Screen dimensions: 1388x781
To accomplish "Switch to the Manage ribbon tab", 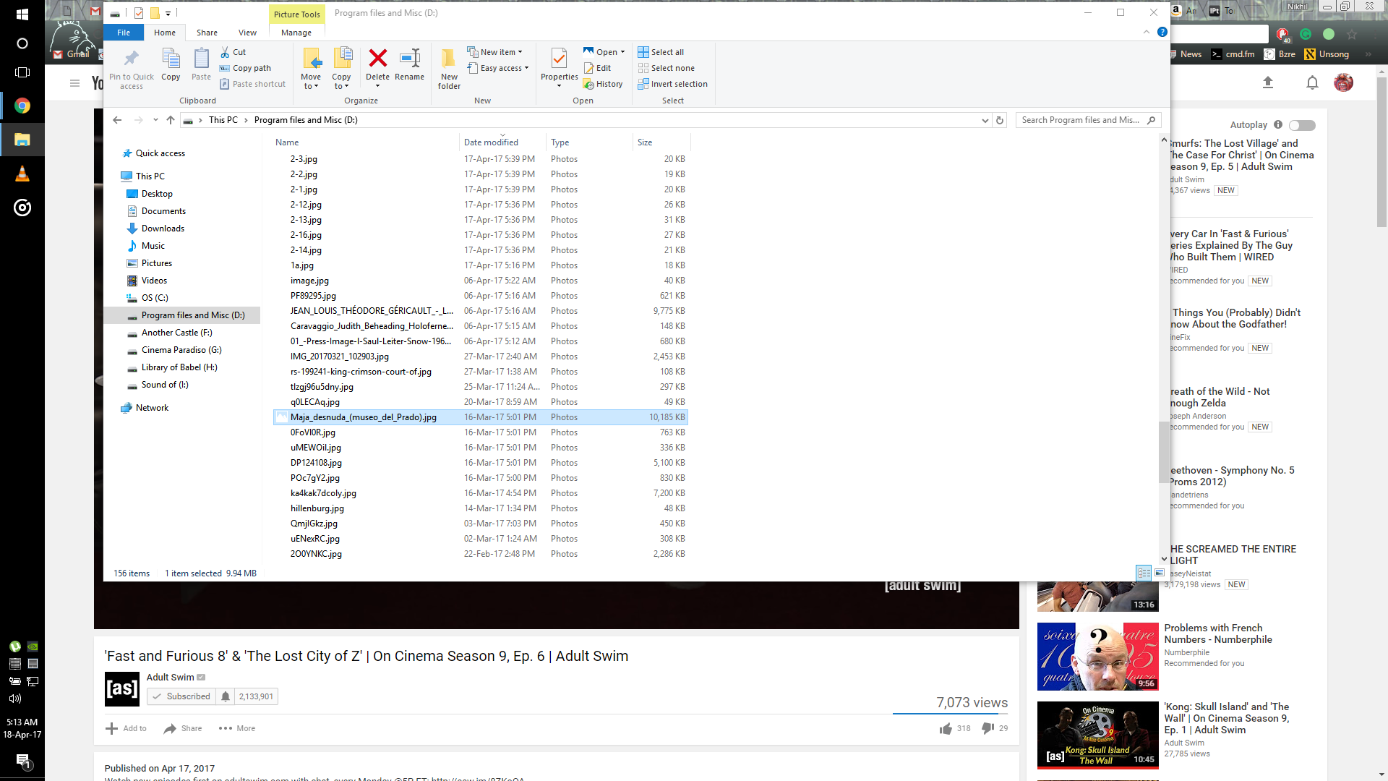I will [296, 33].
